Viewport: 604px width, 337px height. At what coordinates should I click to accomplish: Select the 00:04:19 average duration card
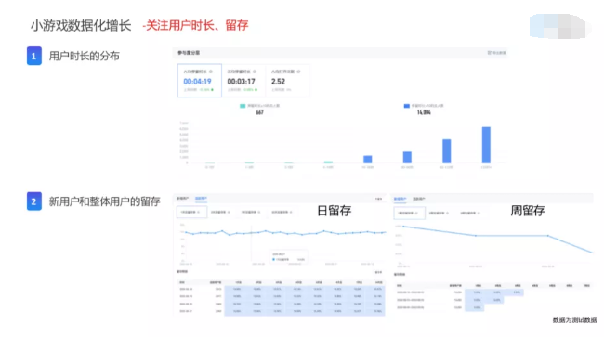[x=200, y=81]
